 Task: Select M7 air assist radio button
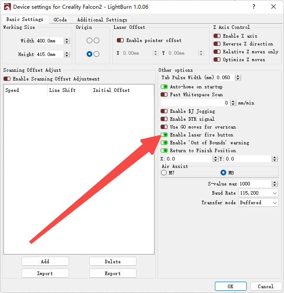click(164, 172)
